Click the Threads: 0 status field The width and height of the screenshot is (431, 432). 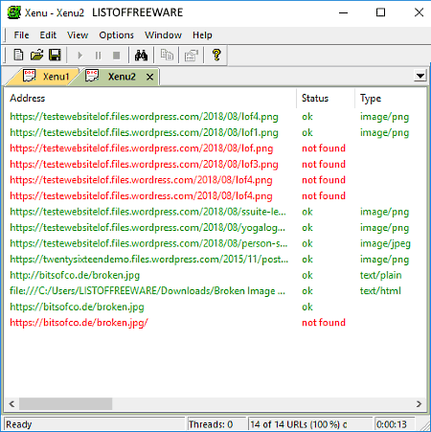coord(216,424)
